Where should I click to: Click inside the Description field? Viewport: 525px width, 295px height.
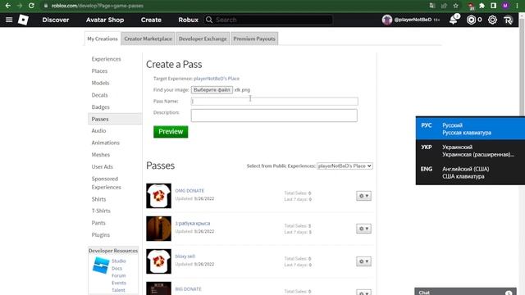click(274, 116)
